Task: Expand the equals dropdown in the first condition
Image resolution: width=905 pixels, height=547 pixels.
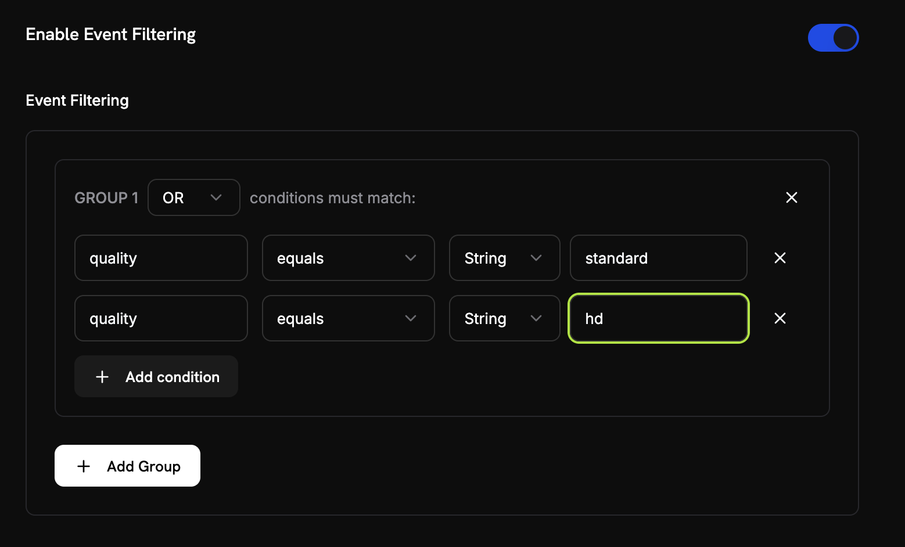Action: click(348, 258)
